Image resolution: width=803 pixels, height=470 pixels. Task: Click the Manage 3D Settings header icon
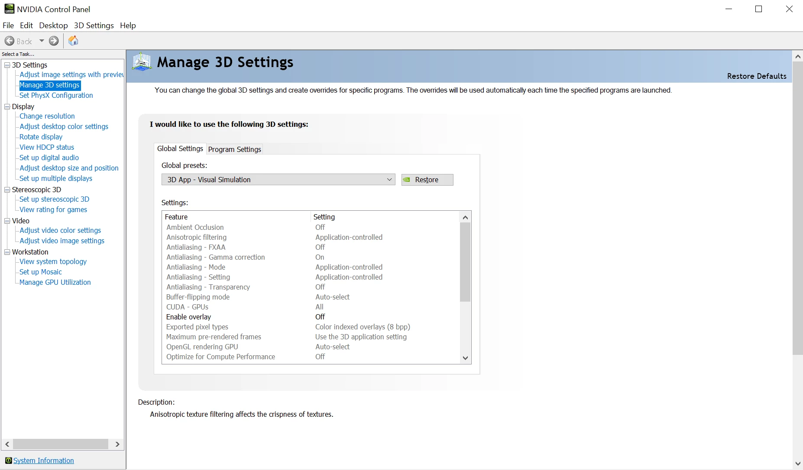(142, 61)
